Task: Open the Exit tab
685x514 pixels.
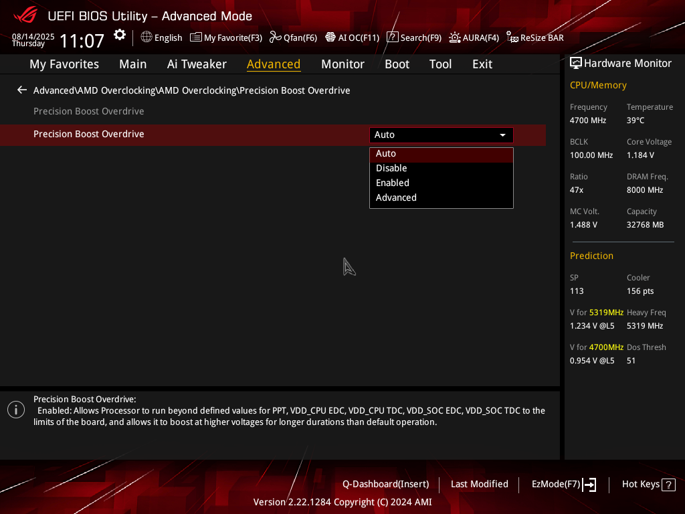Action: (482, 64)
